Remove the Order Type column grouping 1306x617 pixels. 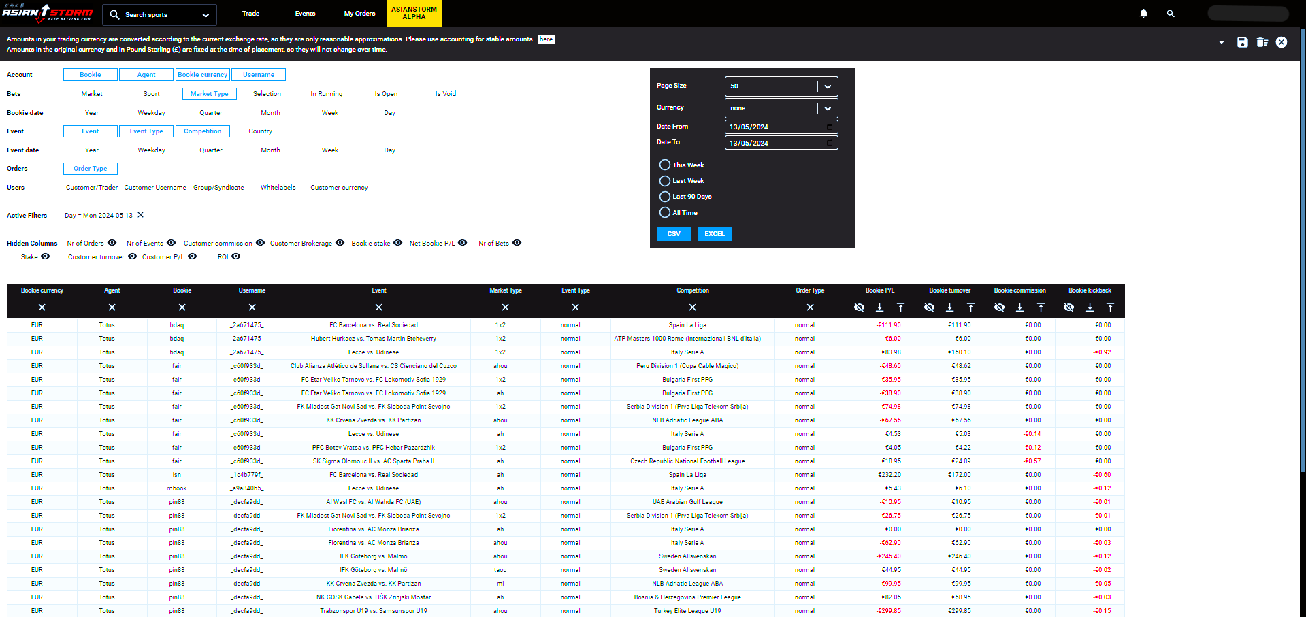click(x=810, y=307)
